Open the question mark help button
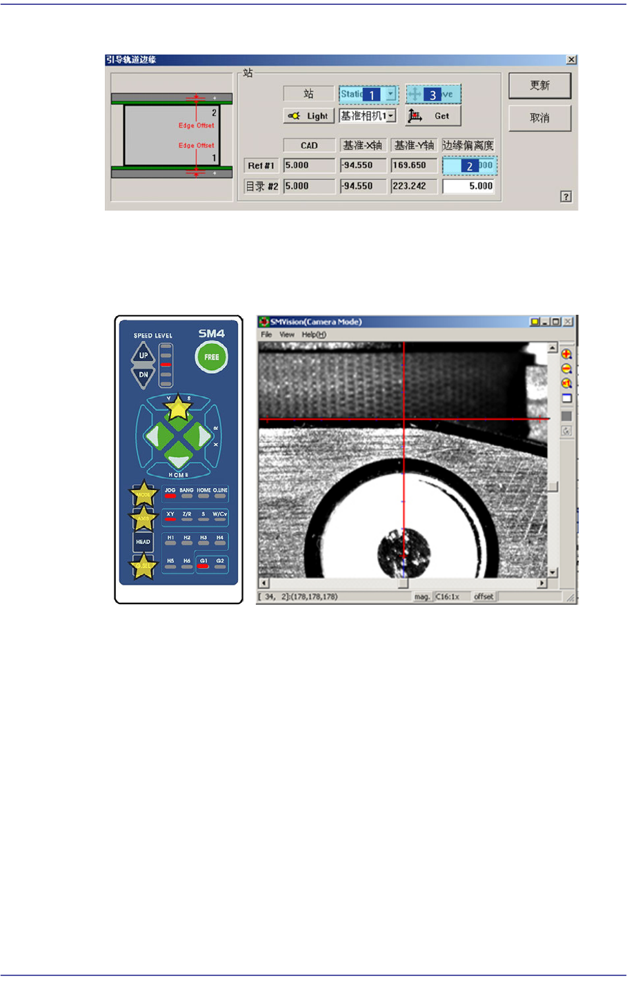 [x=566, y=197]
